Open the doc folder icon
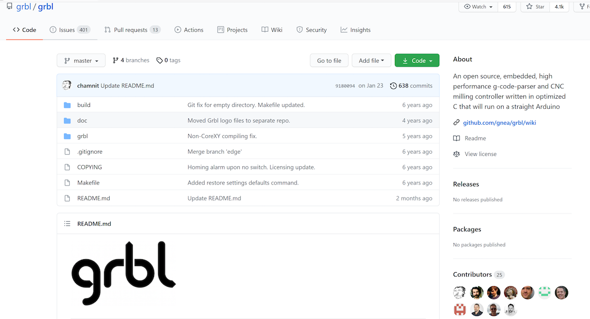 tap(67, 121)
